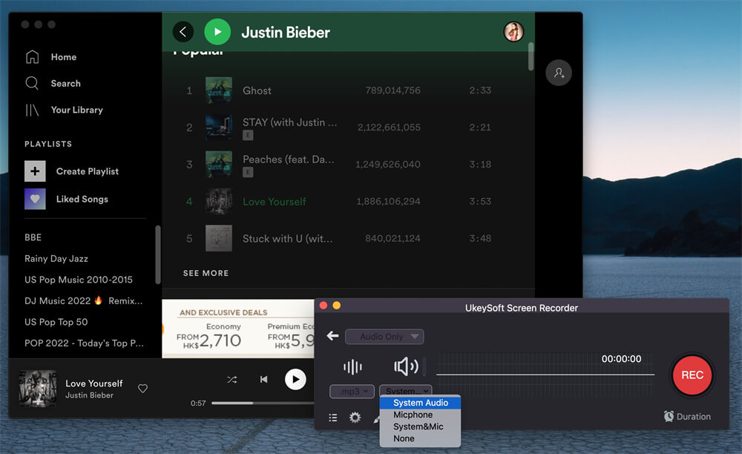The image size is (742, 454).
Task: Go back with Spotify back arrow
Action: (x=183, y=32)
